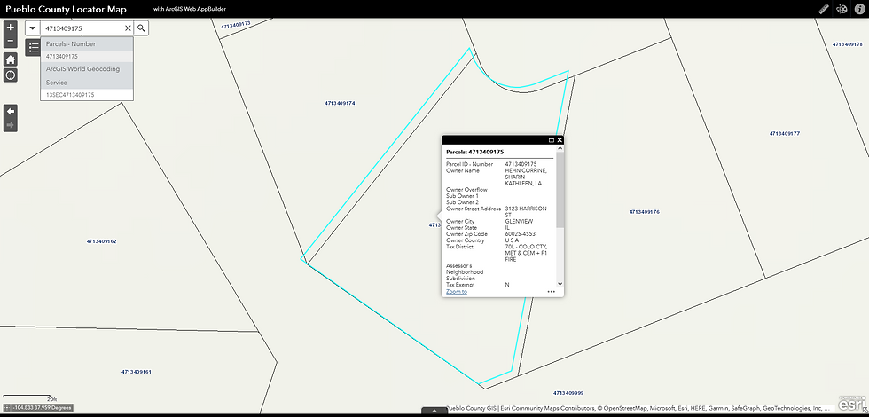Run search with magnifying glass button
The image size is (869, 417).
(141, 28)
